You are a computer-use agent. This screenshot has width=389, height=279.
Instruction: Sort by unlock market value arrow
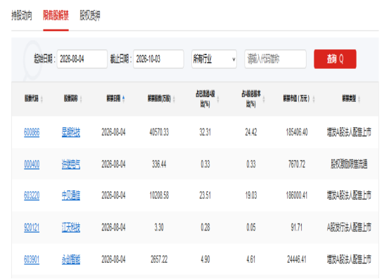314,99
